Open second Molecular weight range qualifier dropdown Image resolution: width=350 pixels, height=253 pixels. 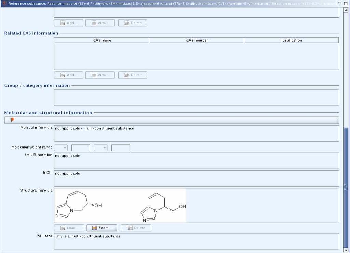(100, 148)
